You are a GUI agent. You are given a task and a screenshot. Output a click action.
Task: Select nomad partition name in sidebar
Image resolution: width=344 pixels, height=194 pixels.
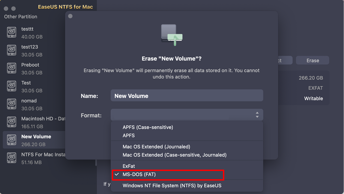(29, 101)
